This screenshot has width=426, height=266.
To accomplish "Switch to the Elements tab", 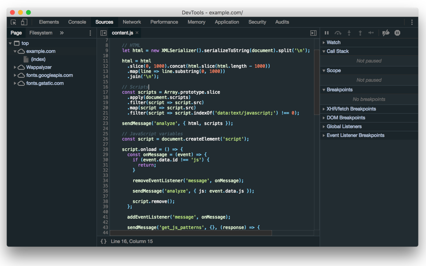I will [49, 22].
